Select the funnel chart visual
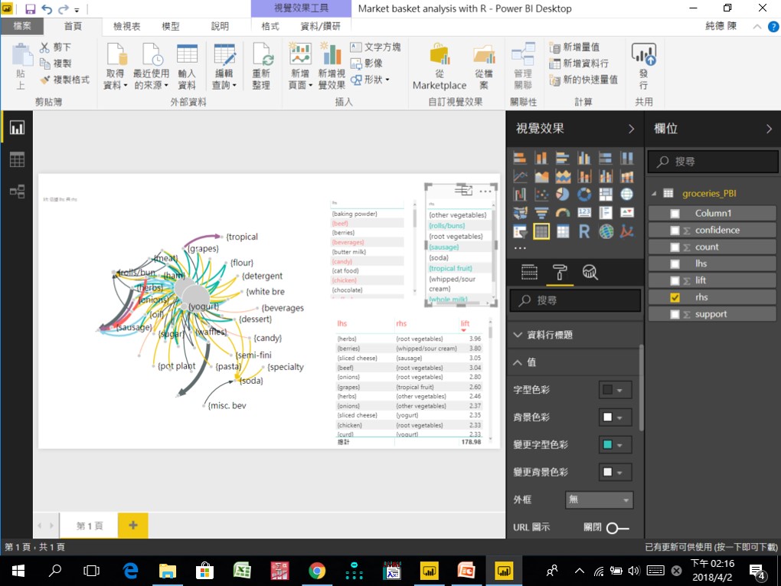The width and height of the screenshot is (781, 586). coord(541,213)
